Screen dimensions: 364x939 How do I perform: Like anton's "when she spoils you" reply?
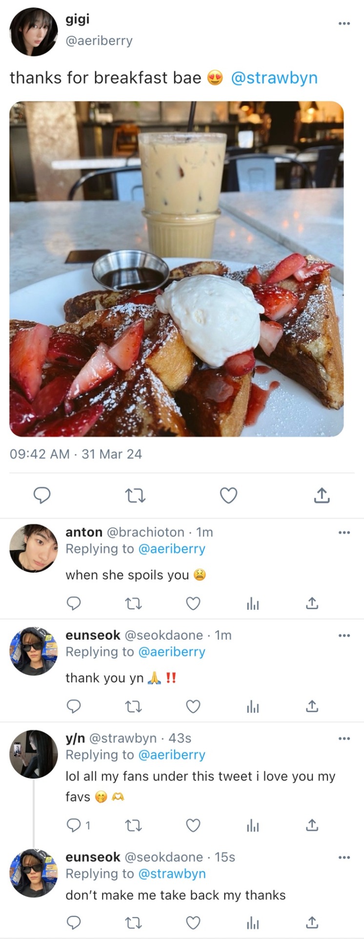(193, 604)
